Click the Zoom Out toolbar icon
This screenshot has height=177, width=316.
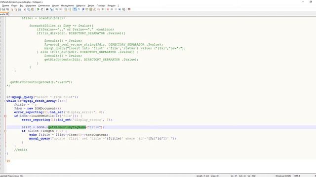click(x=61, y=9)
